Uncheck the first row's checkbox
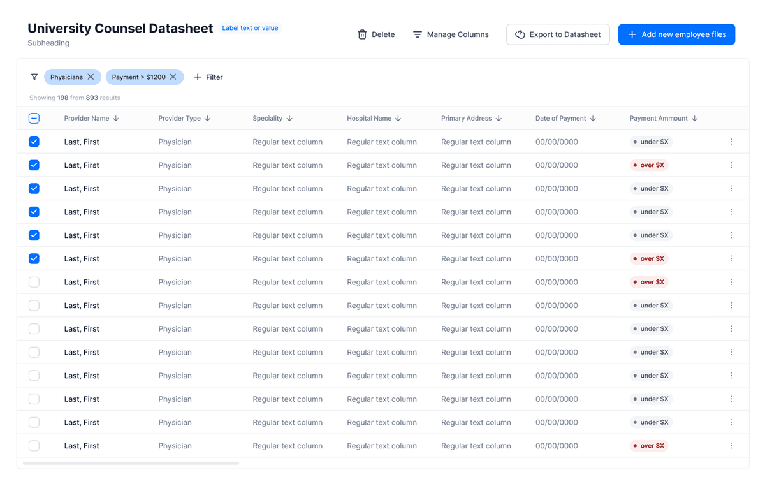Image resolution: width=765 pixels, height=486 pixels. [x=34, y=142]
